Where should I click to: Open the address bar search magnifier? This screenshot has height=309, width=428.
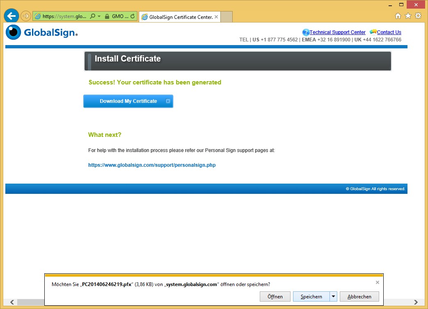pos(93,16)
